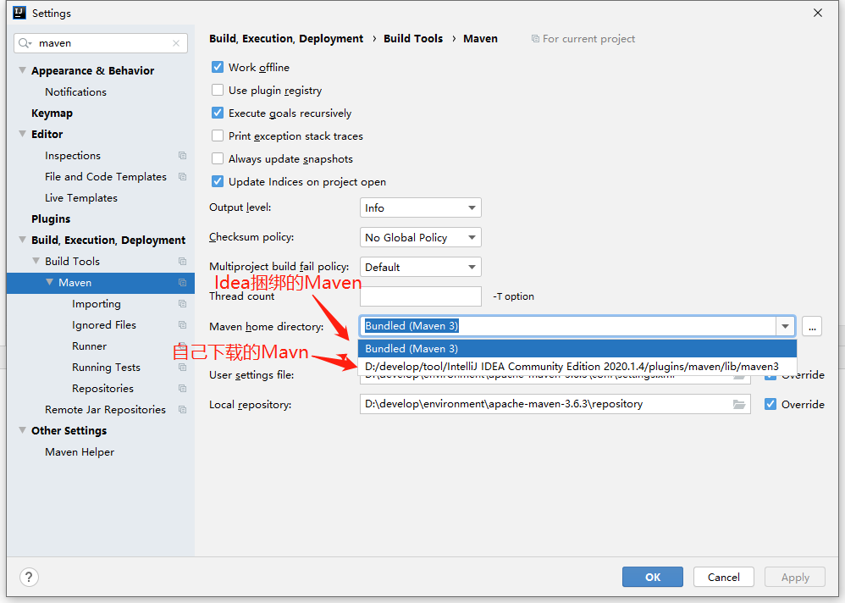
Task: Select the D:/develop/tool IntelliJ maven3 path option
Action: click(577, 367)
